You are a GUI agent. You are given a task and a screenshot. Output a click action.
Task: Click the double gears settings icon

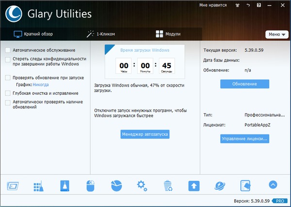pyautogui.click(x=142, y=186)
